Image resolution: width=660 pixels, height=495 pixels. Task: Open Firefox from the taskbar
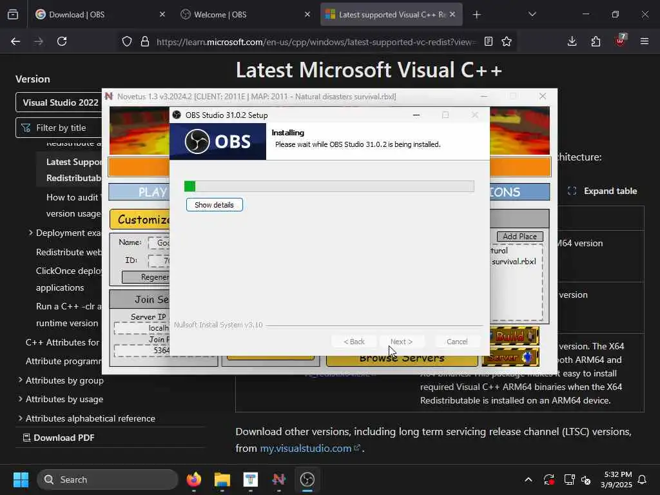[x=193, y=480]
